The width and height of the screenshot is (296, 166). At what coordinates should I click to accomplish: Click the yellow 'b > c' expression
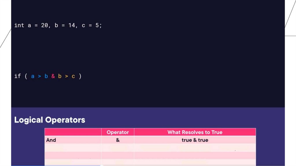coord(66,76)
